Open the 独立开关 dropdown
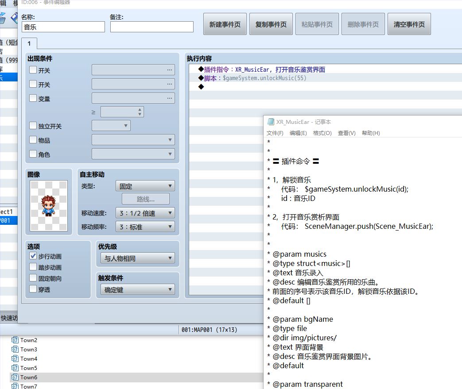 (x=111, y=126)
